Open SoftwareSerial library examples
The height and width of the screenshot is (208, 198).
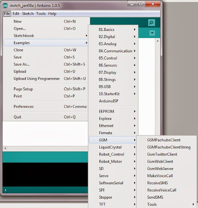(x=113, y=183)
